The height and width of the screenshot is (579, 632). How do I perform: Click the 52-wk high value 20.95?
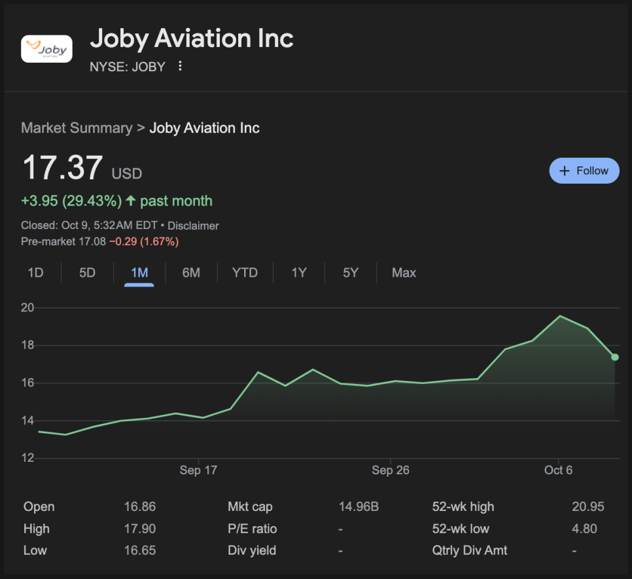(588, 507)
